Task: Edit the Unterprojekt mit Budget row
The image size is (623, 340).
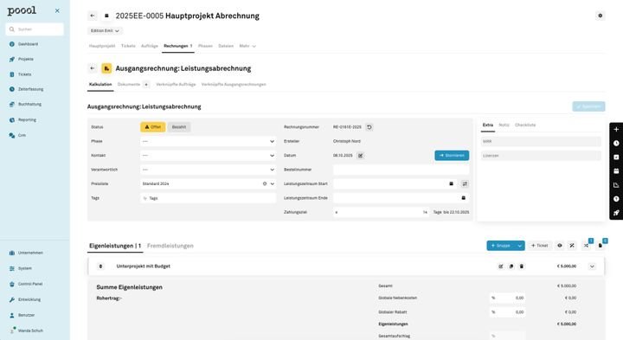Action: click(x=501, y=266)
